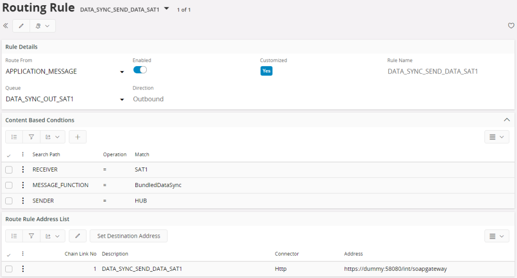517x278 pixels.
Task: Expand the Queue dropdown
Action: coord(122,99)
